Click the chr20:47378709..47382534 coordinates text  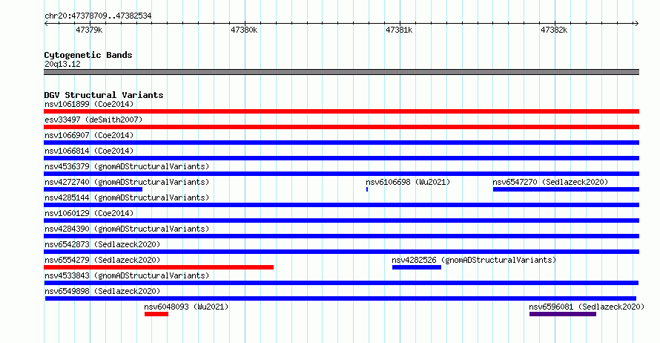pyautogui.click(x=98, y=16)
